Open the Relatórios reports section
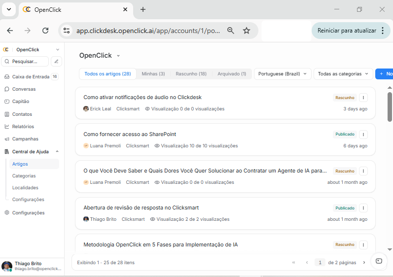 point(23,127)
